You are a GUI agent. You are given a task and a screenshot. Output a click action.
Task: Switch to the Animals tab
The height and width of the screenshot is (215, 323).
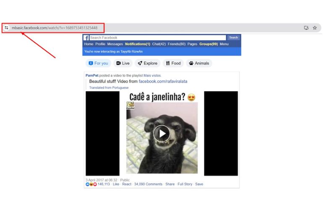click(x=199, y=63)
